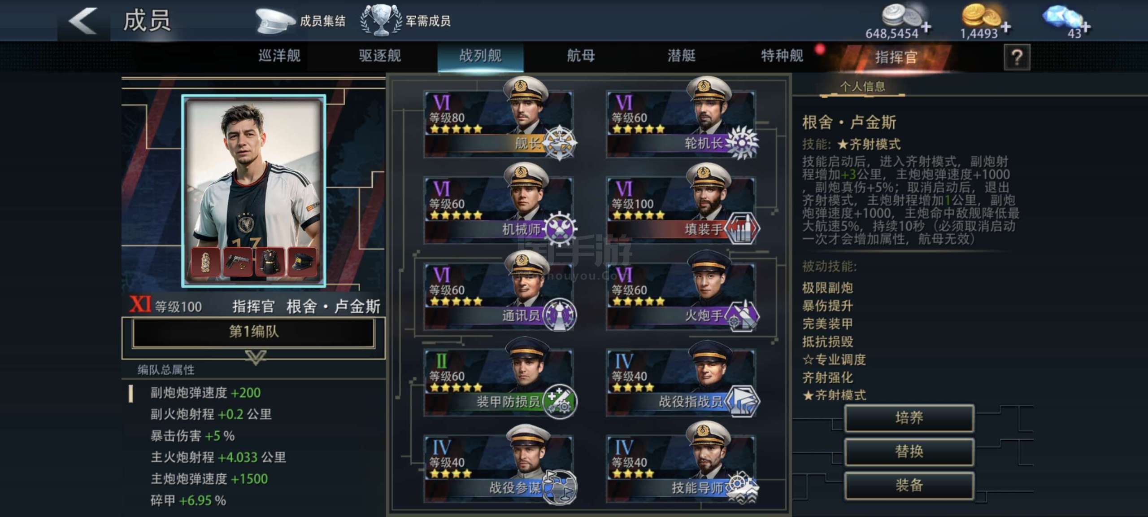Expand the chevron below 第1编队
1148x517 pixels.
point(256,358)
